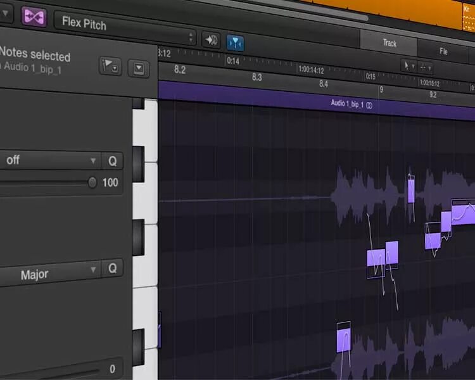Click the ruler at bar 8.4
475x380 pixels.
[x=323, y=84]
